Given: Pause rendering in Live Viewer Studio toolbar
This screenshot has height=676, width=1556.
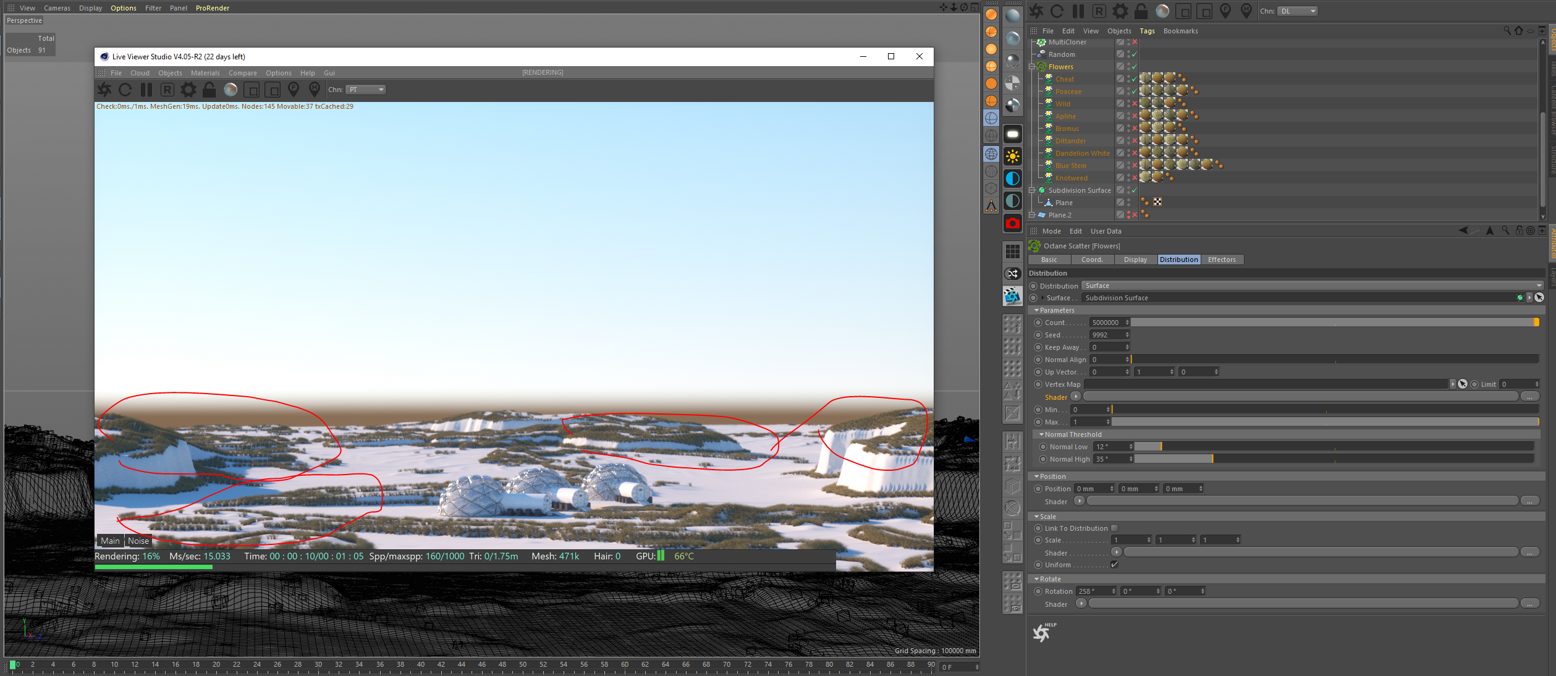Looking at the screenshot, I should pyautogui.click(x=146, y=90).
